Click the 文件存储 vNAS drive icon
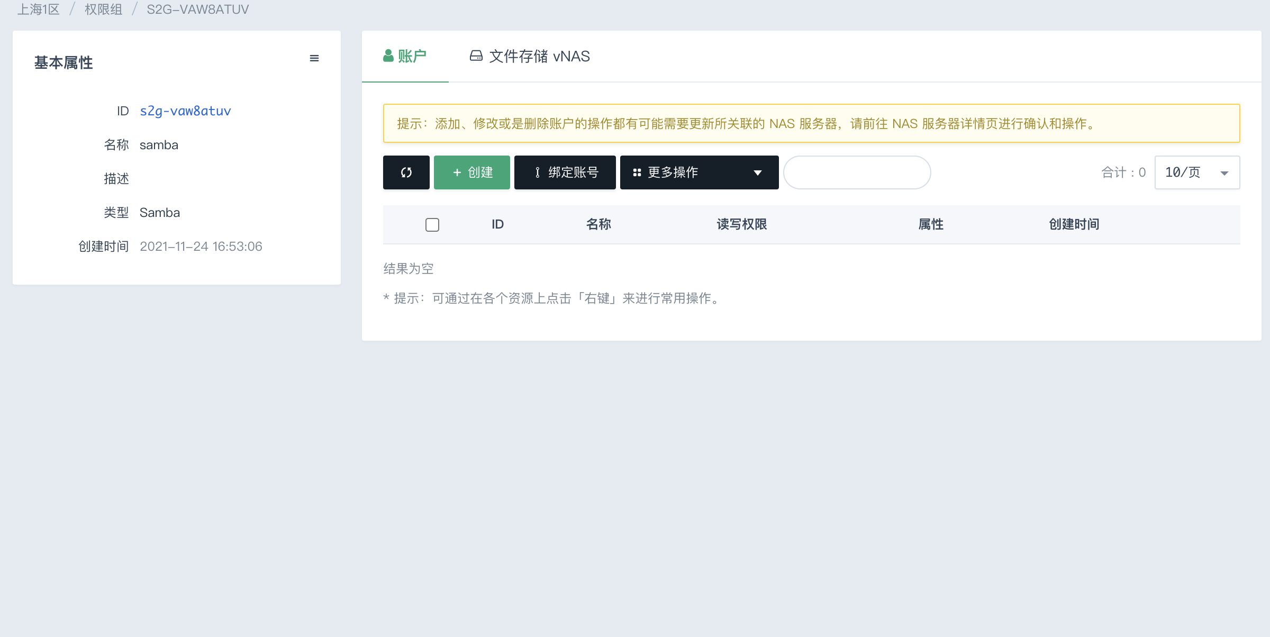 (476, 56)
